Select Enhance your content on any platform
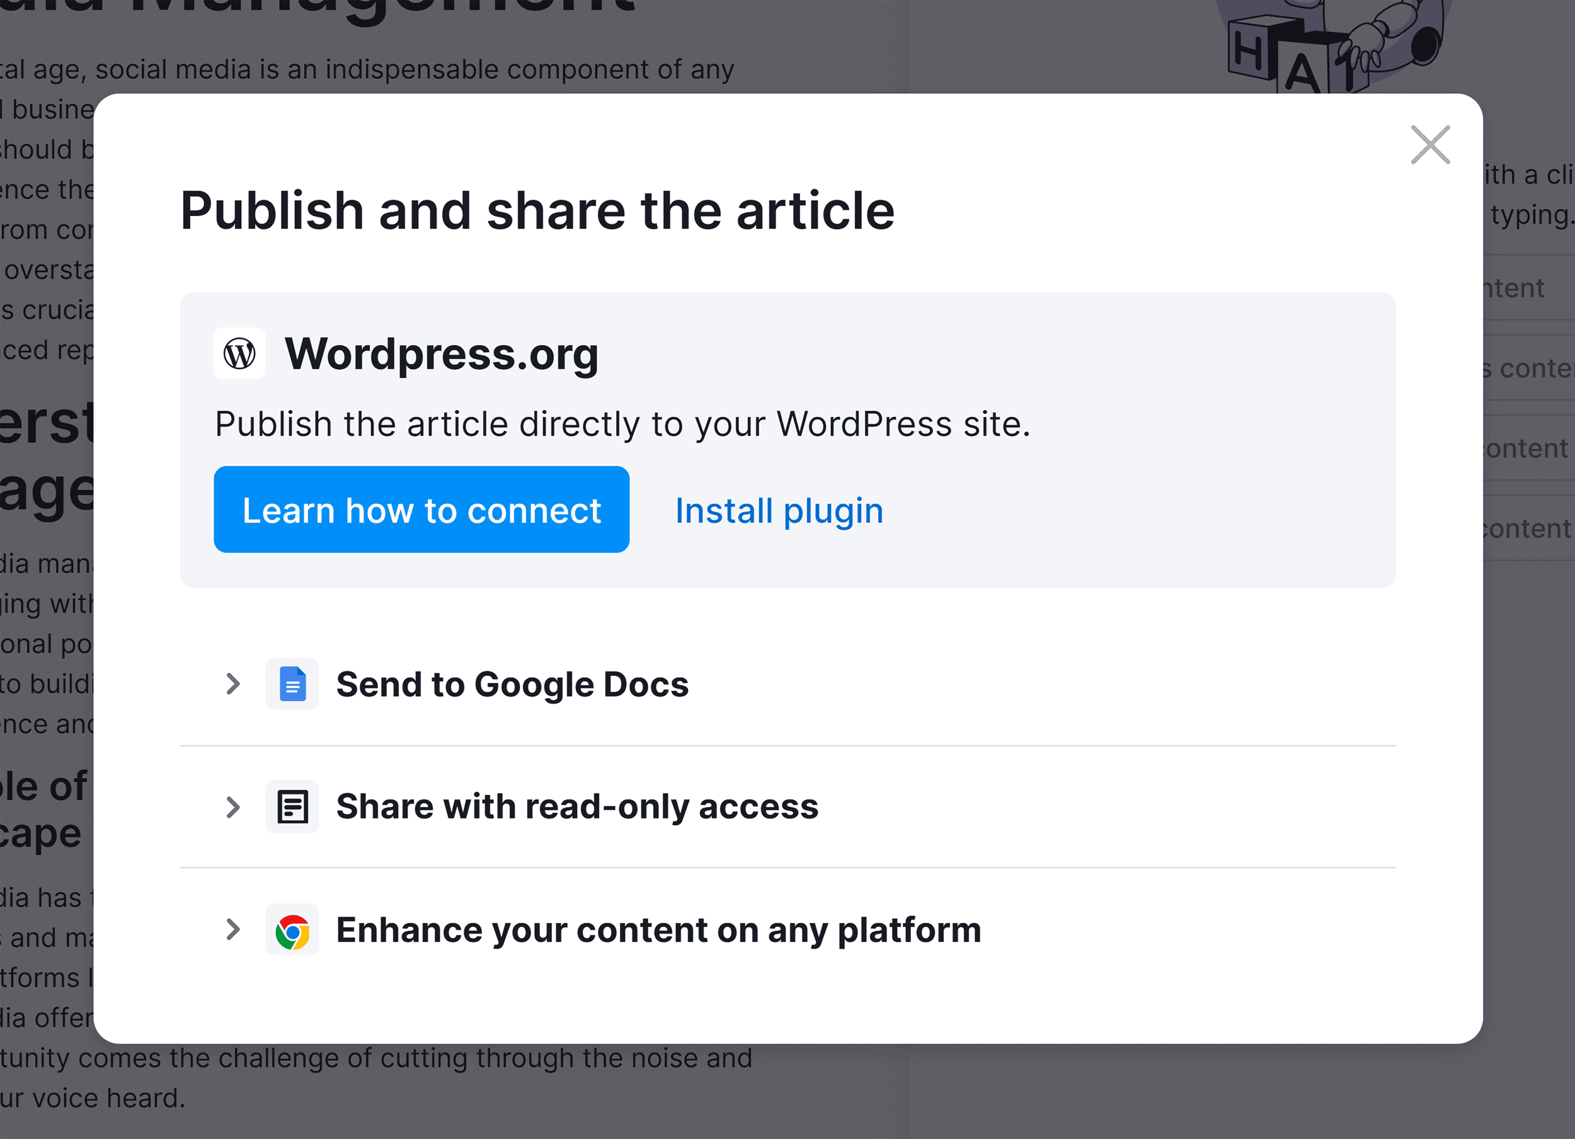This screenshot has height=1139, width=1575. (x=658, y=929)
